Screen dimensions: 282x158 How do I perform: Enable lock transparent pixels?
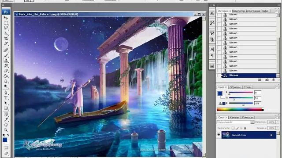pyautogui.click(x=233, y=128)
